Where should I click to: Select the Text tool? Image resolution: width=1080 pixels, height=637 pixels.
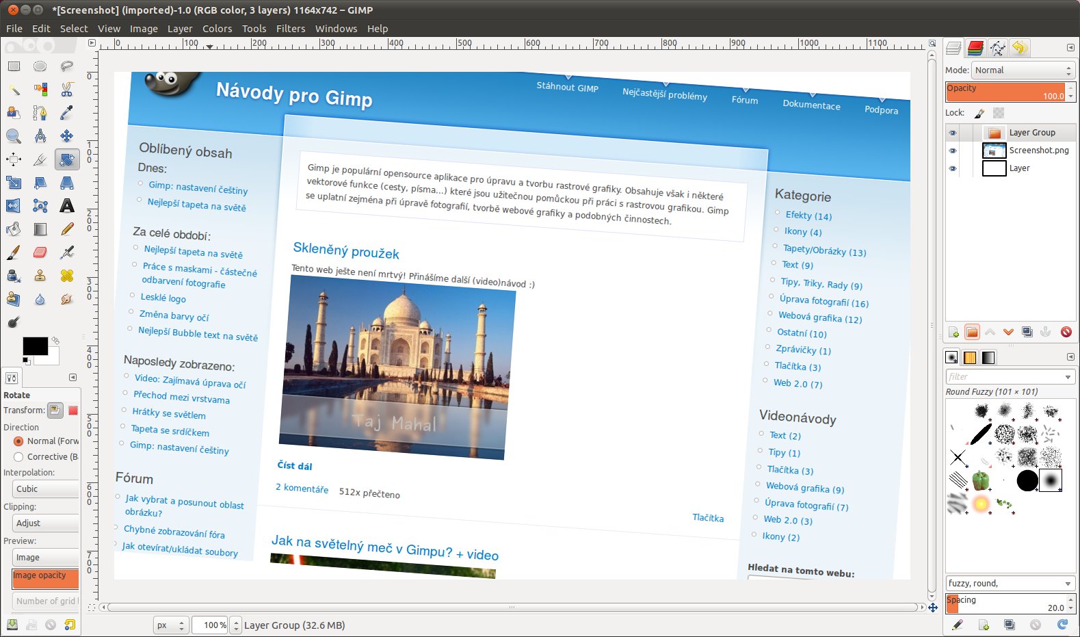tap(67, 206)
